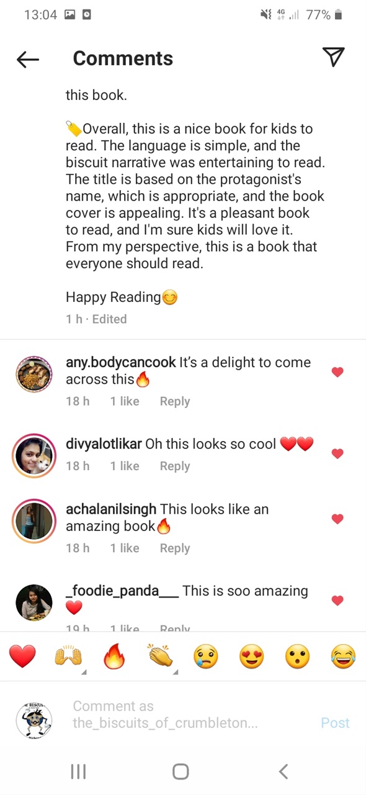
Task: Open Android recent apps button
Action: (78, 771)
